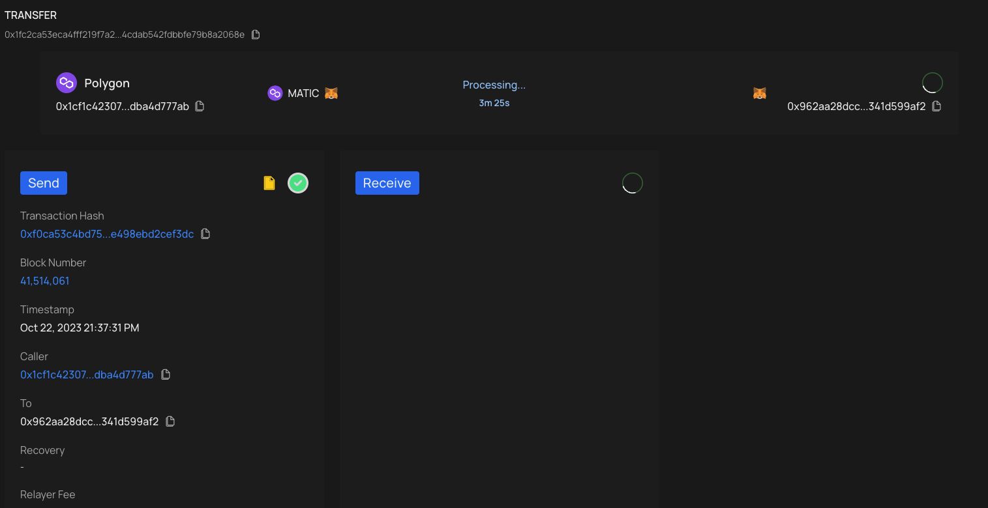The height and width of the screenshot is (508, 988).
Task: Copy the transfer ID at the top
Action: tap(256, 35)
